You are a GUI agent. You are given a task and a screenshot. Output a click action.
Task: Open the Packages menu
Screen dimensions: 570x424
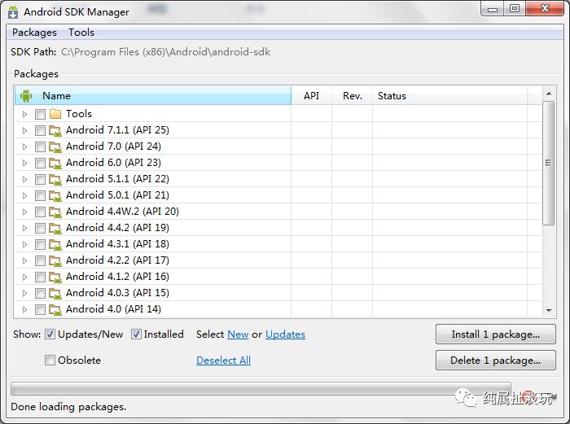click(34, 33)
